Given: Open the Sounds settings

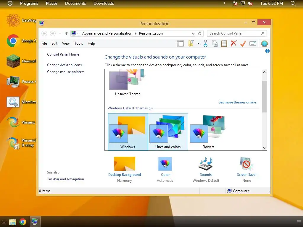Looking at the screenshot, I should [206, 169].
